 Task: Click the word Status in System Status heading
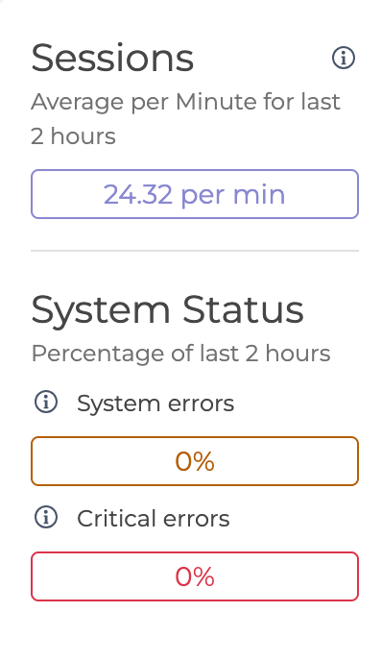point(243,309)
